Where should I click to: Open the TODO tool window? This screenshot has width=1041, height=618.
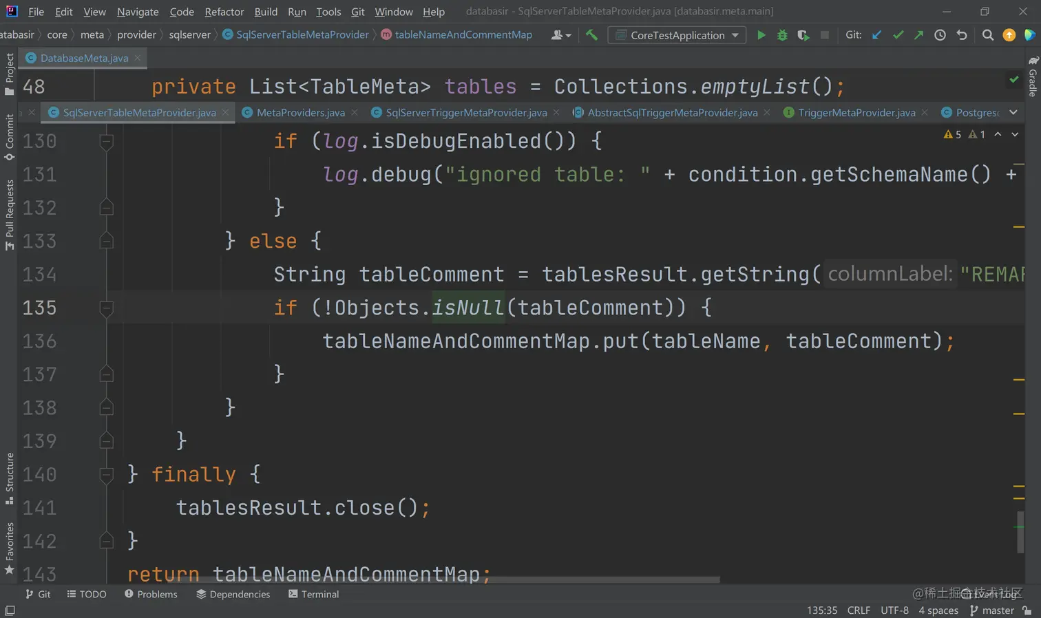tap(87, 594)
